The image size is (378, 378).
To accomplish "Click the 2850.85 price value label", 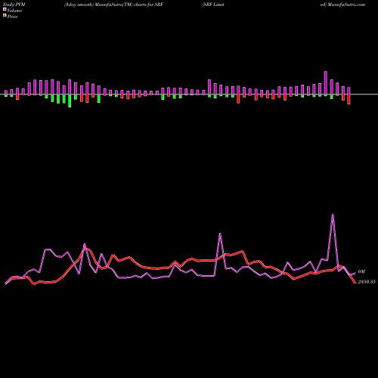I will (367, 282).
